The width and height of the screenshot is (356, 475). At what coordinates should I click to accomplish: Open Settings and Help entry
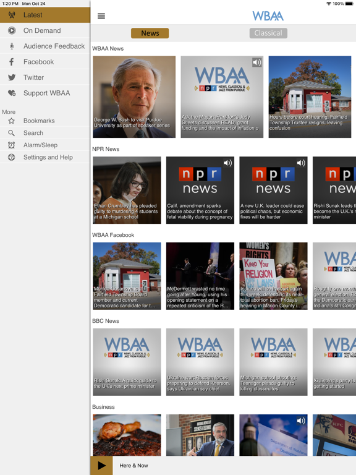coord(45,157)
